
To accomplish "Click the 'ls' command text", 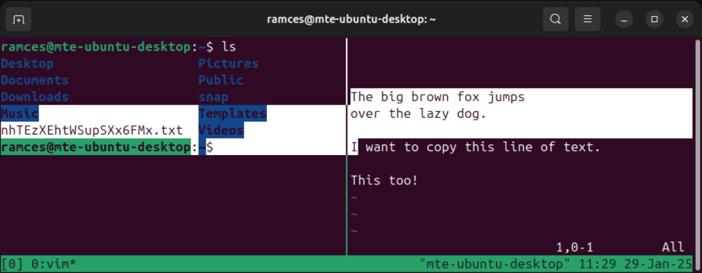I will pyautogui.click(x=228, y=47).
